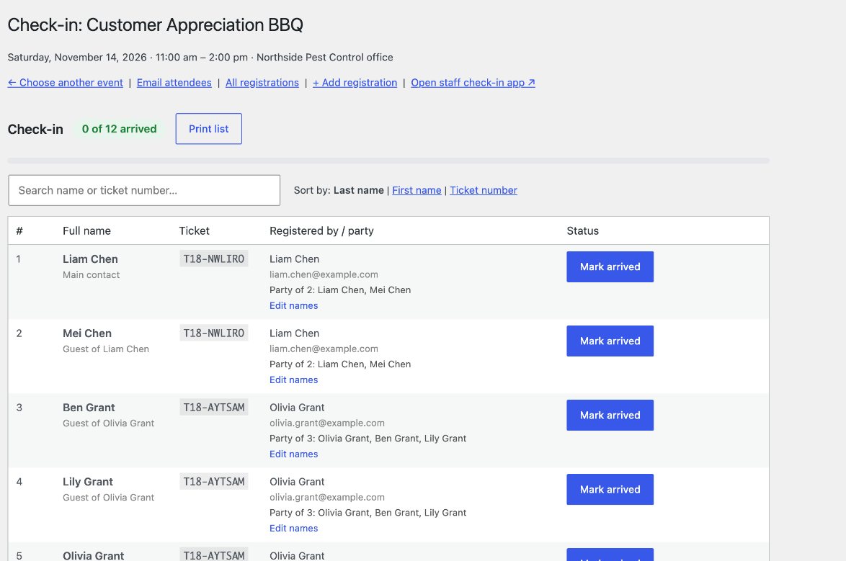Click liam.chen@example.com in Liam Chen's row
The height and width of the screenshot is (561, 846).
point(324,274)
